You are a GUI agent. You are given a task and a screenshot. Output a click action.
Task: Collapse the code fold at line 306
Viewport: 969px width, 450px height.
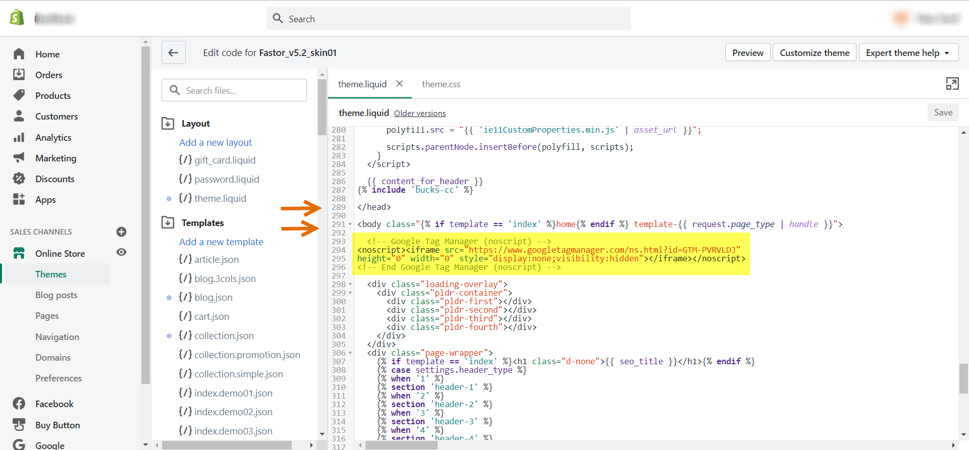coord(350,353)
